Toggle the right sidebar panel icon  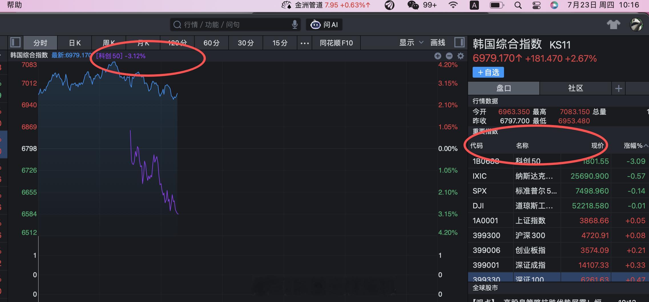point(459,43)
